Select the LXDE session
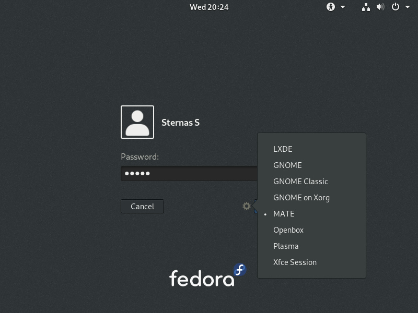Viewport: 418px width, 313px height. [x=311, y=149]
